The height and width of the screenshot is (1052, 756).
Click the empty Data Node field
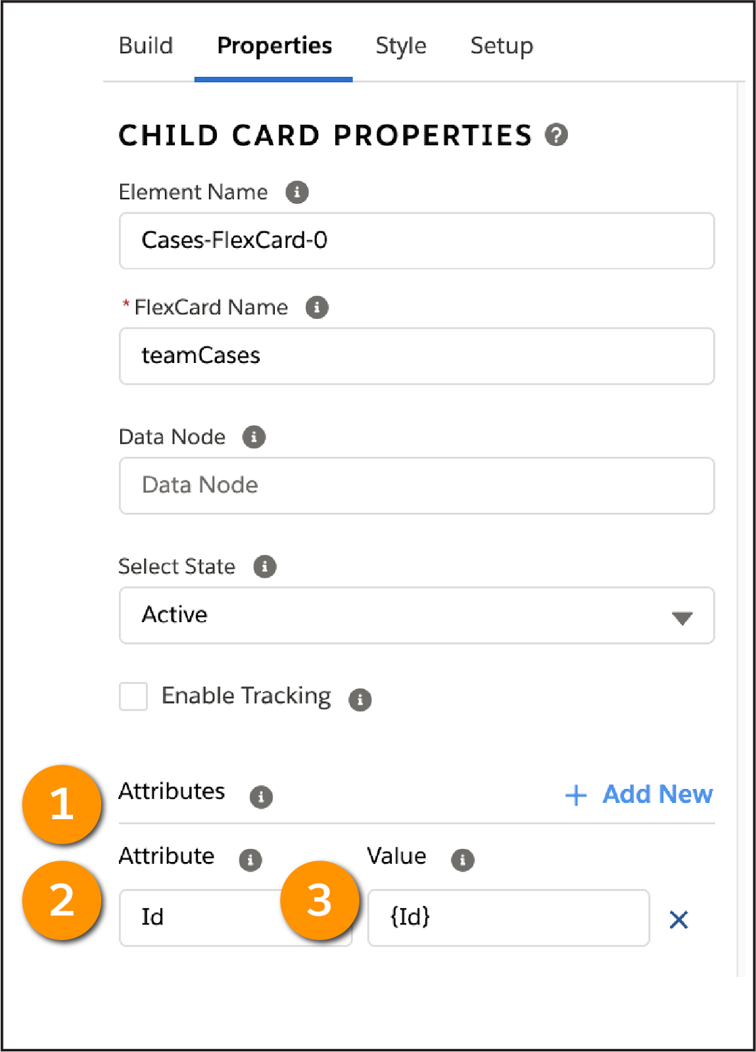coord(417,485)
